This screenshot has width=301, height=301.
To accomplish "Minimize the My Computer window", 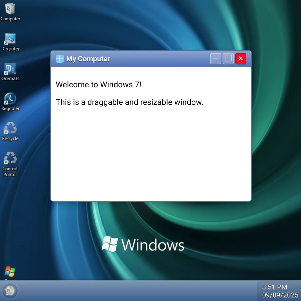I will click(216, 59).
